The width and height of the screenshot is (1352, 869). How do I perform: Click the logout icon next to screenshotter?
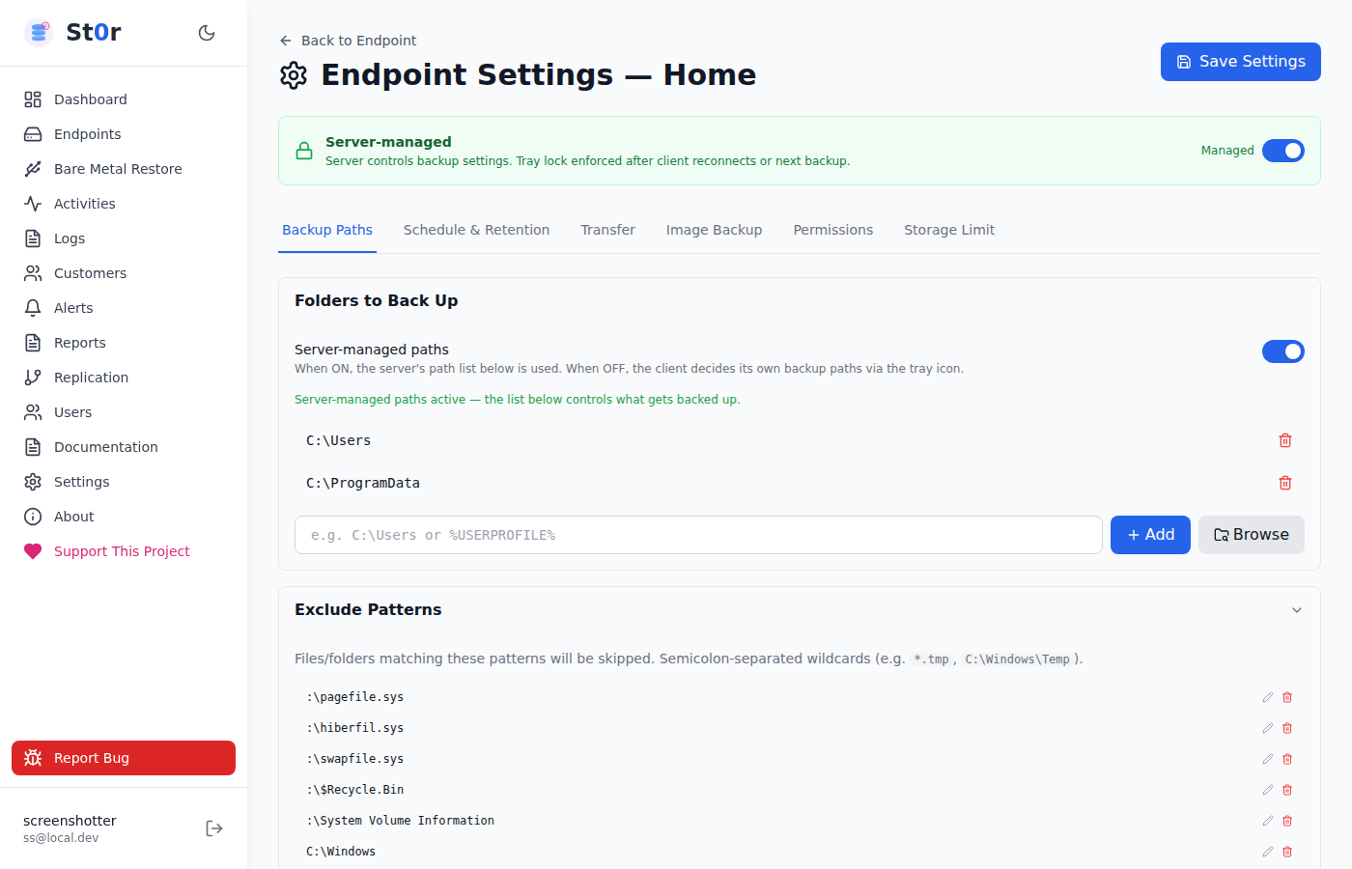[x=214, y=828]
